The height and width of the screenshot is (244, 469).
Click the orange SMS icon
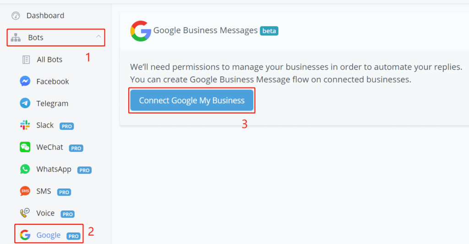click(25, 191)
